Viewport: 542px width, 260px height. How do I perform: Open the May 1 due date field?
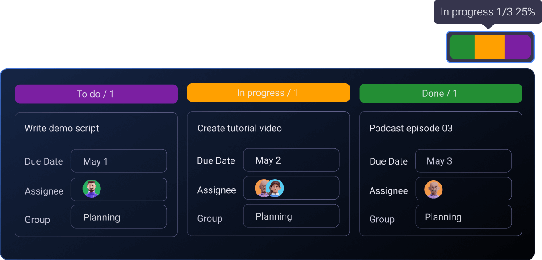(x=119, y=161)
